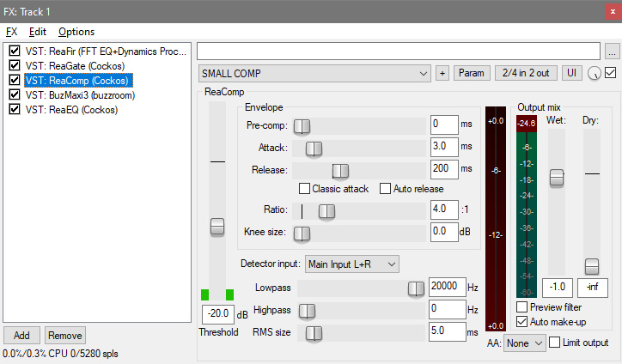Image resolution: width=622 pixels, height=364 pixels.
Task: Toggle the plugin bypass checkbox beside the knob
Action: pyautogui.click(x=611, y=74)
